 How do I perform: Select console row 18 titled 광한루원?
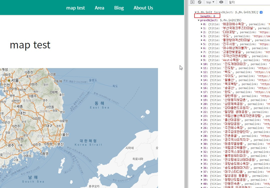click(235, 96)
